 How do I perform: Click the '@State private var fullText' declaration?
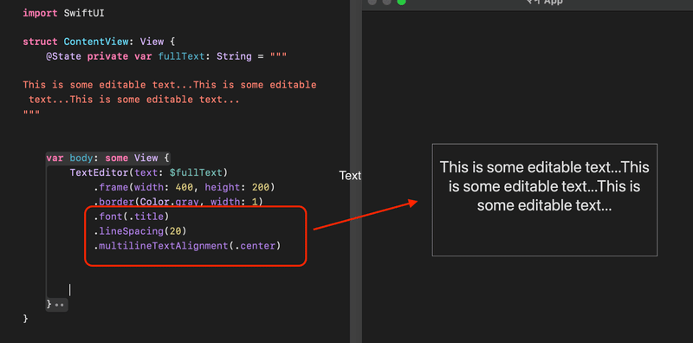166,56
